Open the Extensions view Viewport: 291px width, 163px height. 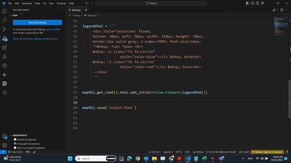5,48
